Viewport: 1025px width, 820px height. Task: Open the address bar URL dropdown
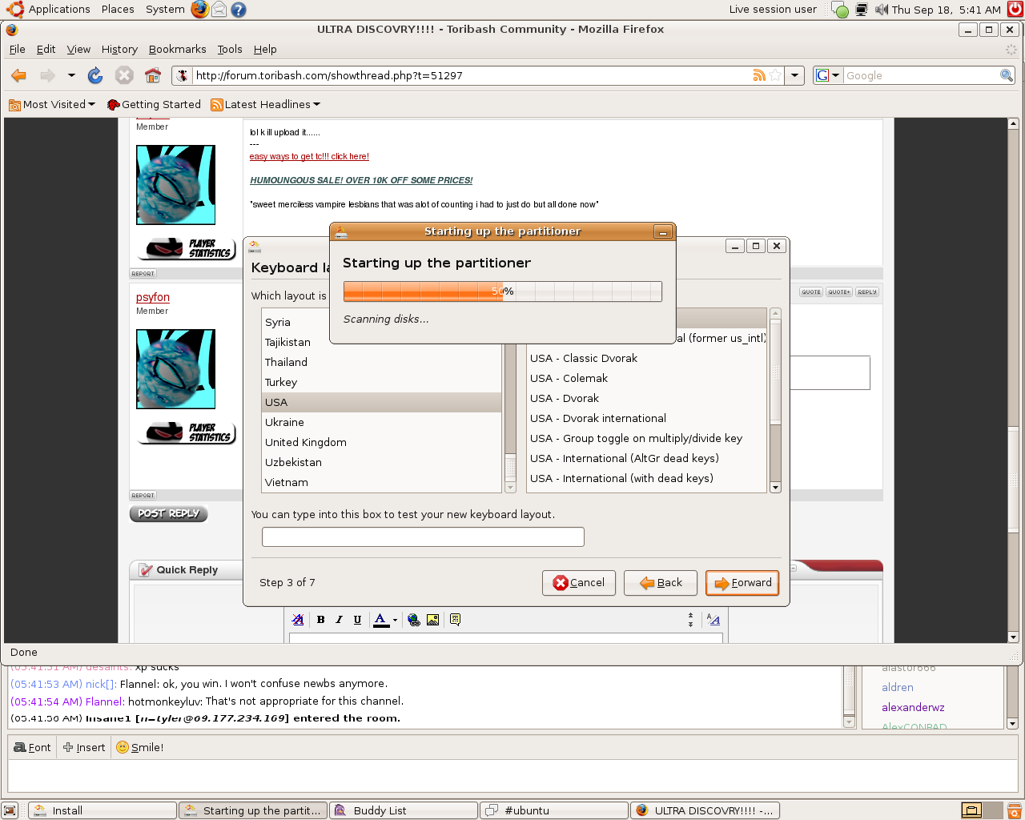click(794, 75)
